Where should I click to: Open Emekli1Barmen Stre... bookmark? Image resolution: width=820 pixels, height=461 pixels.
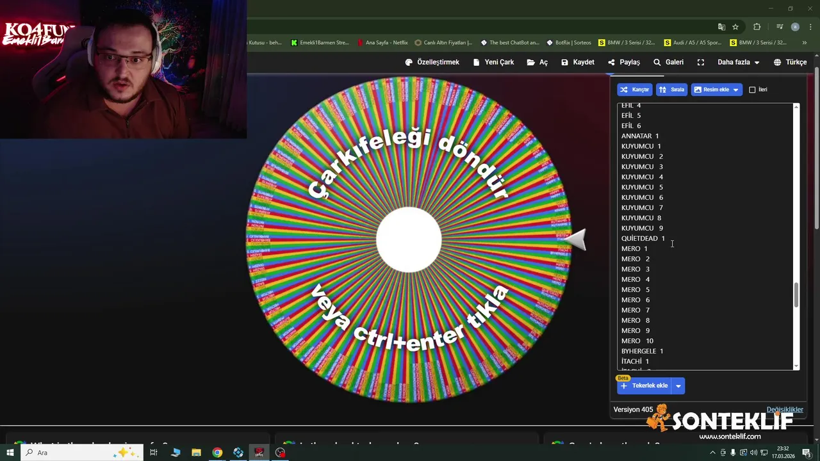[x=320, y=43]
